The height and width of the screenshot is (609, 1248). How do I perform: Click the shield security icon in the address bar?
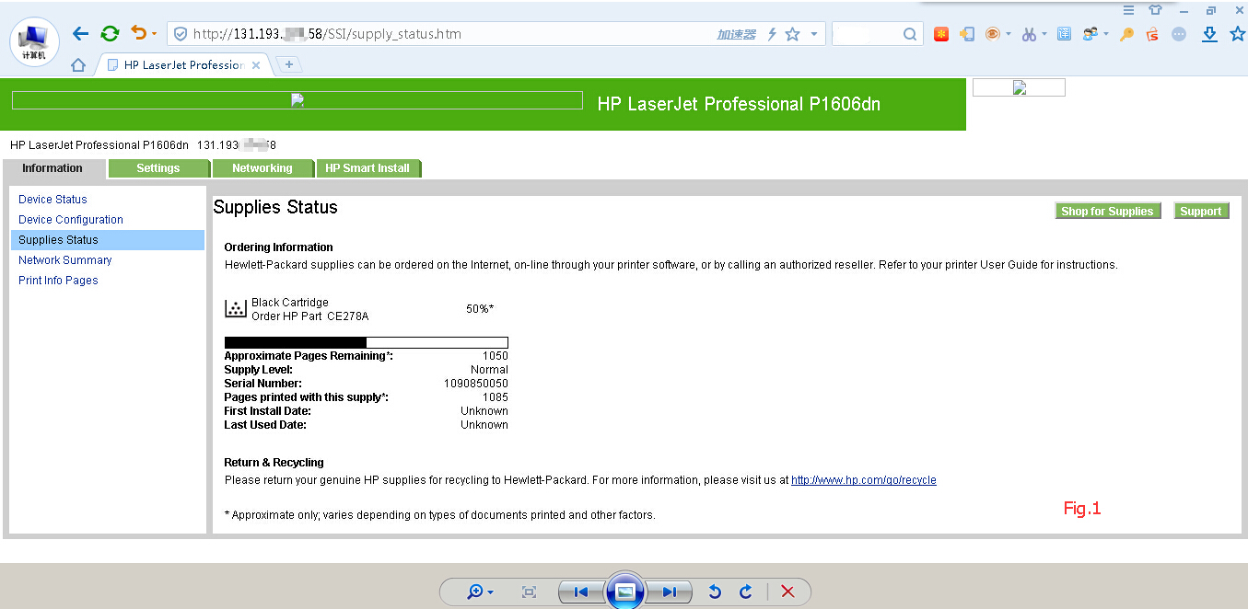[x=181, y=34]
